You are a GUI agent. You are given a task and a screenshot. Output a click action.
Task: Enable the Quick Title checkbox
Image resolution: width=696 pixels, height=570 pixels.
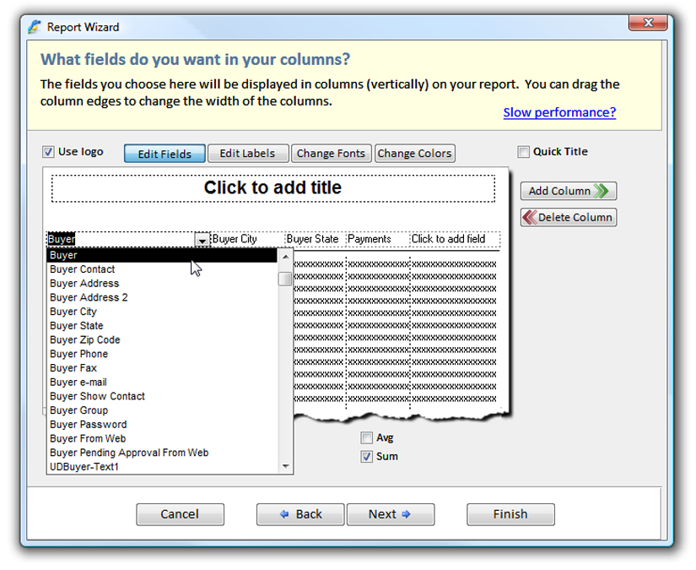pos(525,150)
